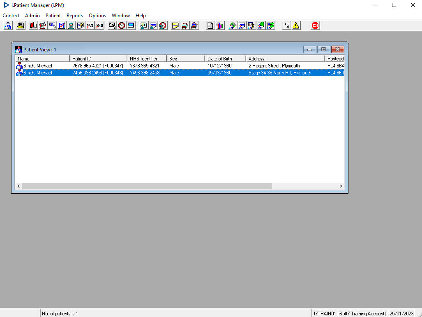Click the address Stags 34-36 North Hill, Plymouth
The width and height of the screenshot is (422, 317).
pos(280,73)
